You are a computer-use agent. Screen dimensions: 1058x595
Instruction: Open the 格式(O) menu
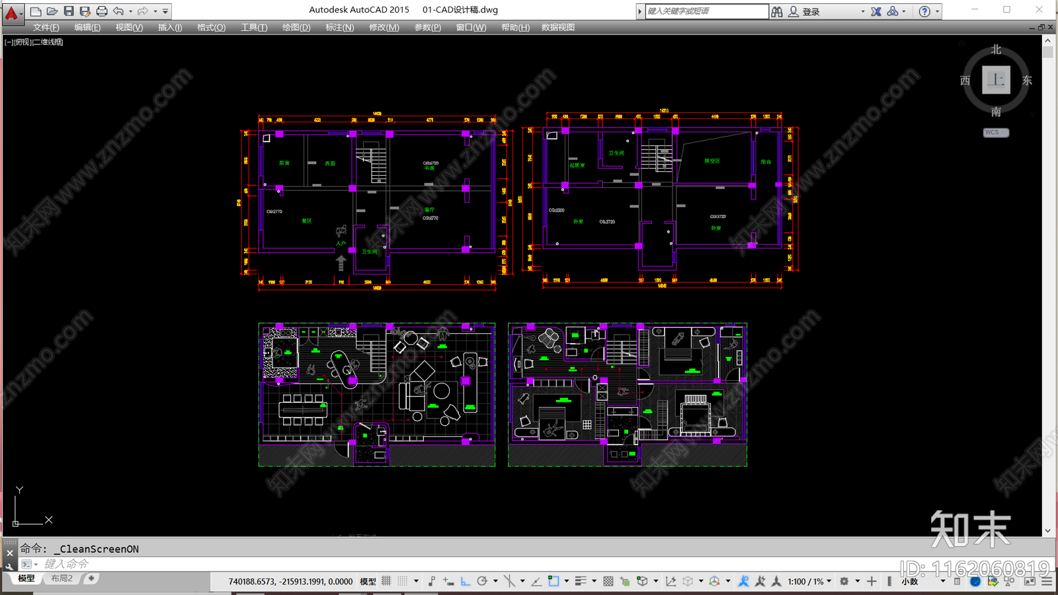coord(211,28)
